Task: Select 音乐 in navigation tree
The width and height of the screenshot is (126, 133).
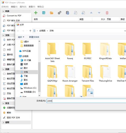Action: [x=24, y=80]
